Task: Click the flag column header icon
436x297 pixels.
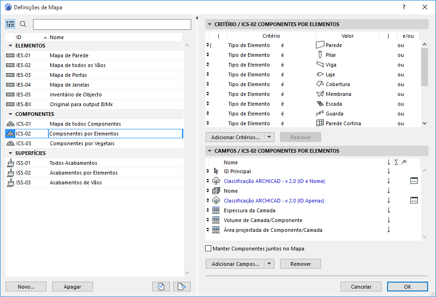Action: click(404, 162)
